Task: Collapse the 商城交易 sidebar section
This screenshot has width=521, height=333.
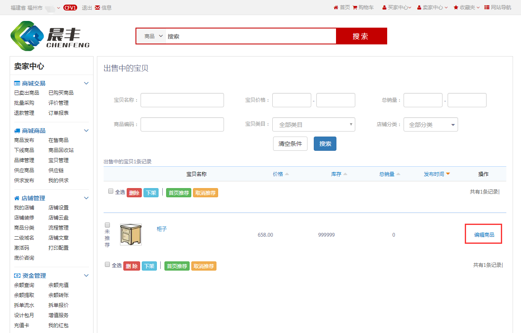Action: (x=86, y=83)
